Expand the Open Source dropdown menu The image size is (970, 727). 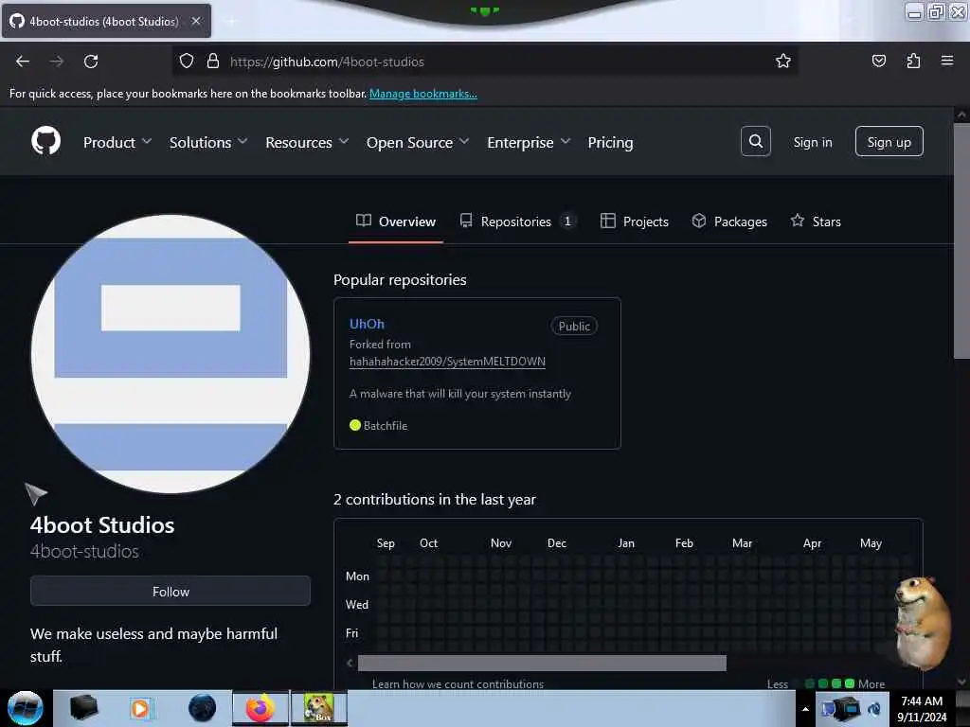coord(418,142)
